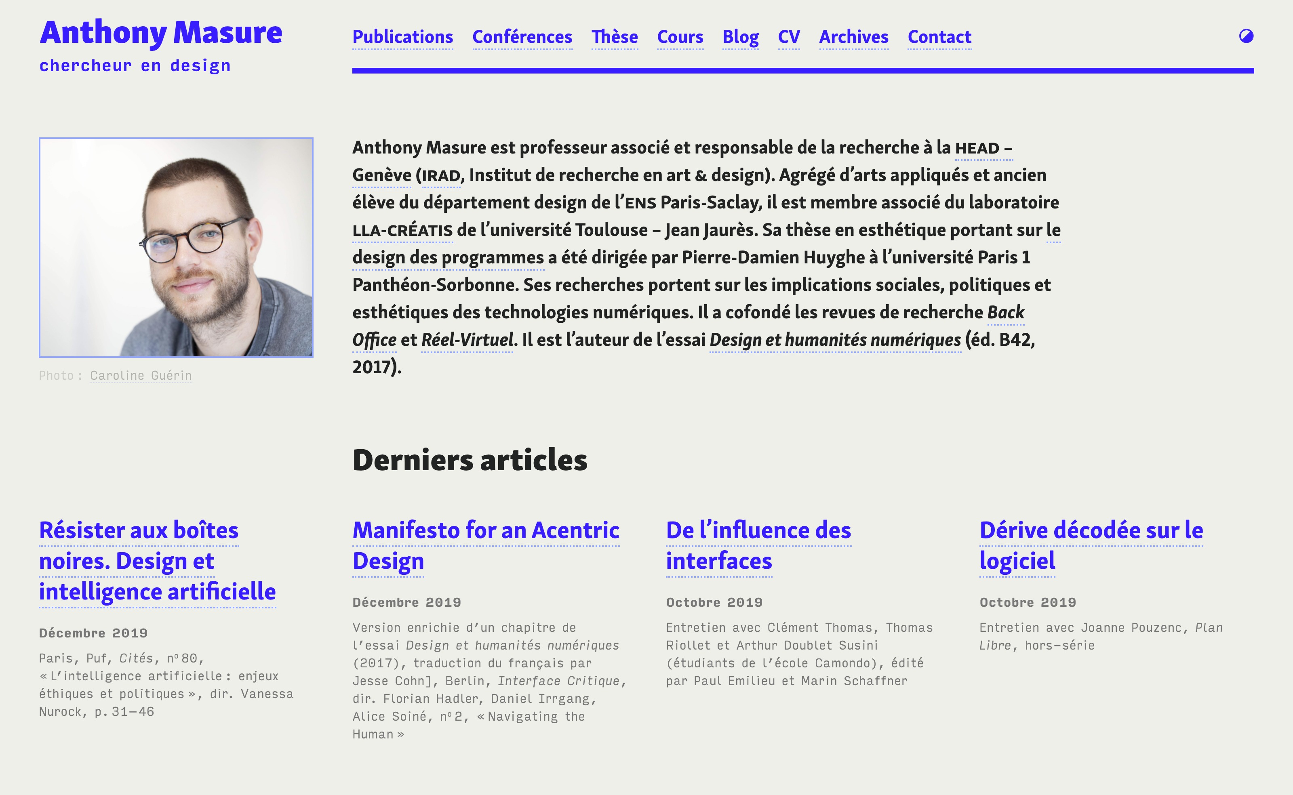View the CV page
This screenshot has width=1293, height=795.
point(788,37)
